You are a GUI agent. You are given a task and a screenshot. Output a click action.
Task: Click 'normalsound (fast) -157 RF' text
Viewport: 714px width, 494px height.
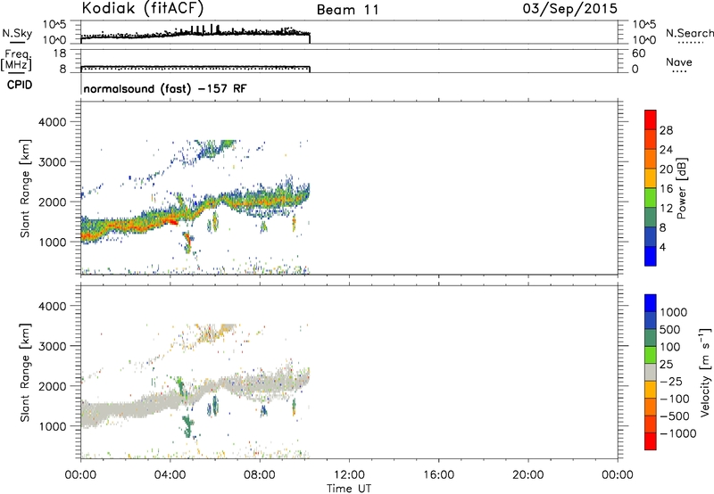tap(165, 88)
